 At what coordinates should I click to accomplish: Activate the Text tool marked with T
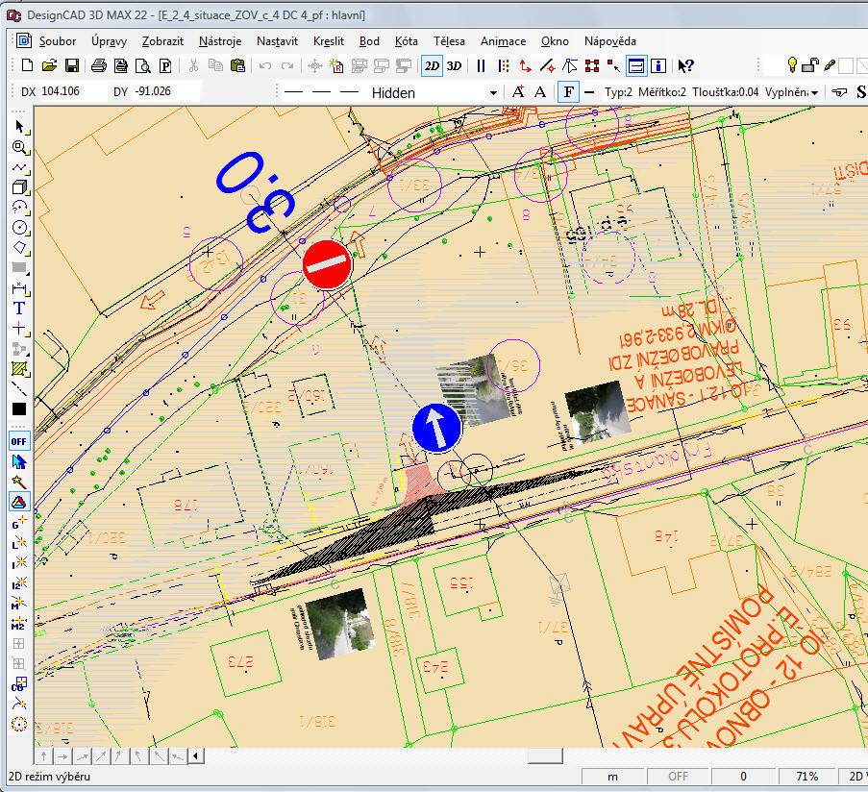pos(20,309)
